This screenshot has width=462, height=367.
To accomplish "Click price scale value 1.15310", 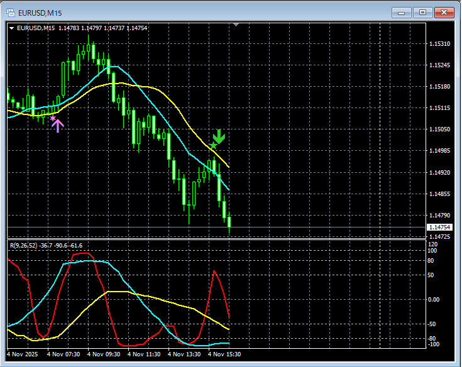I will tap(439, 43).
